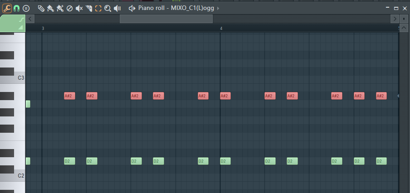Click bar 4 marker on the timeline
410x193 pixels.
click(221, 28)
